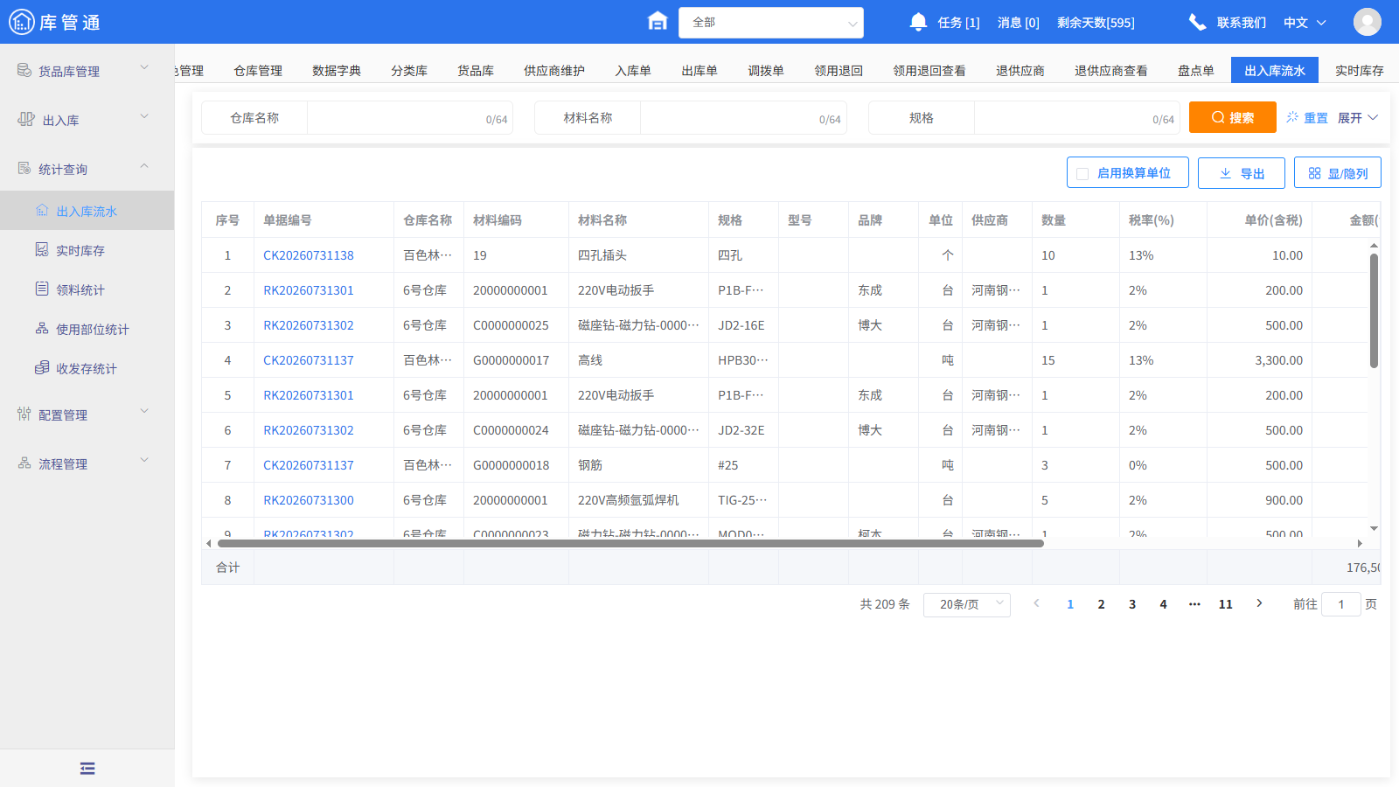Focus the 仓库名称 search field

(409, 118)
